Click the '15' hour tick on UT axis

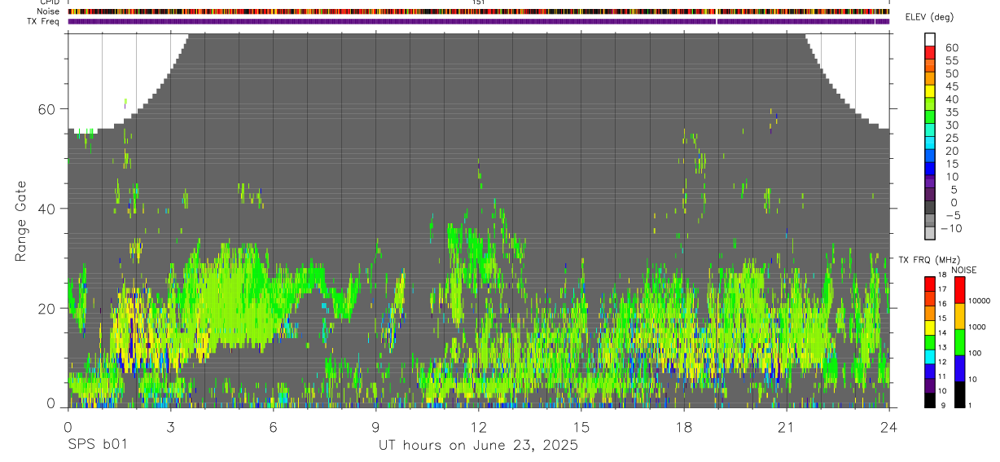click(x=581, y=427)
